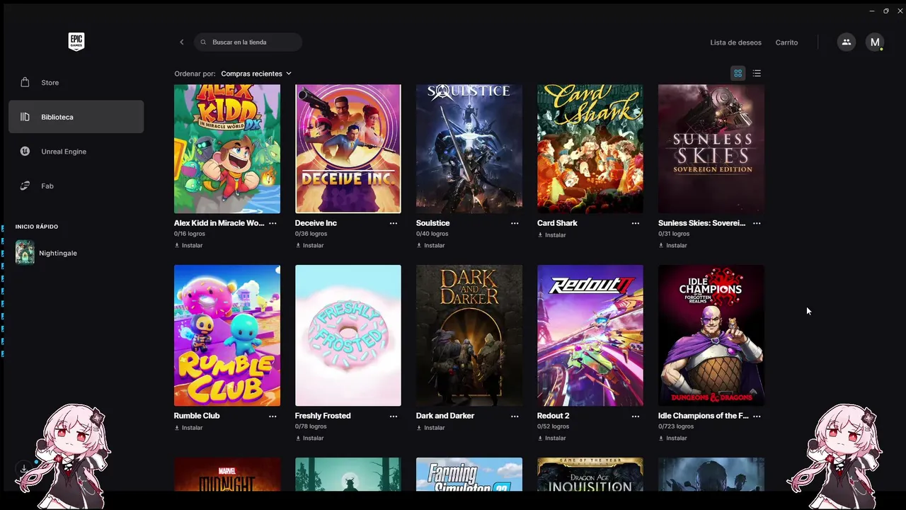906x510 pixels.
Task: Launch Nightingale from quick start
Action: pos(47,253)
